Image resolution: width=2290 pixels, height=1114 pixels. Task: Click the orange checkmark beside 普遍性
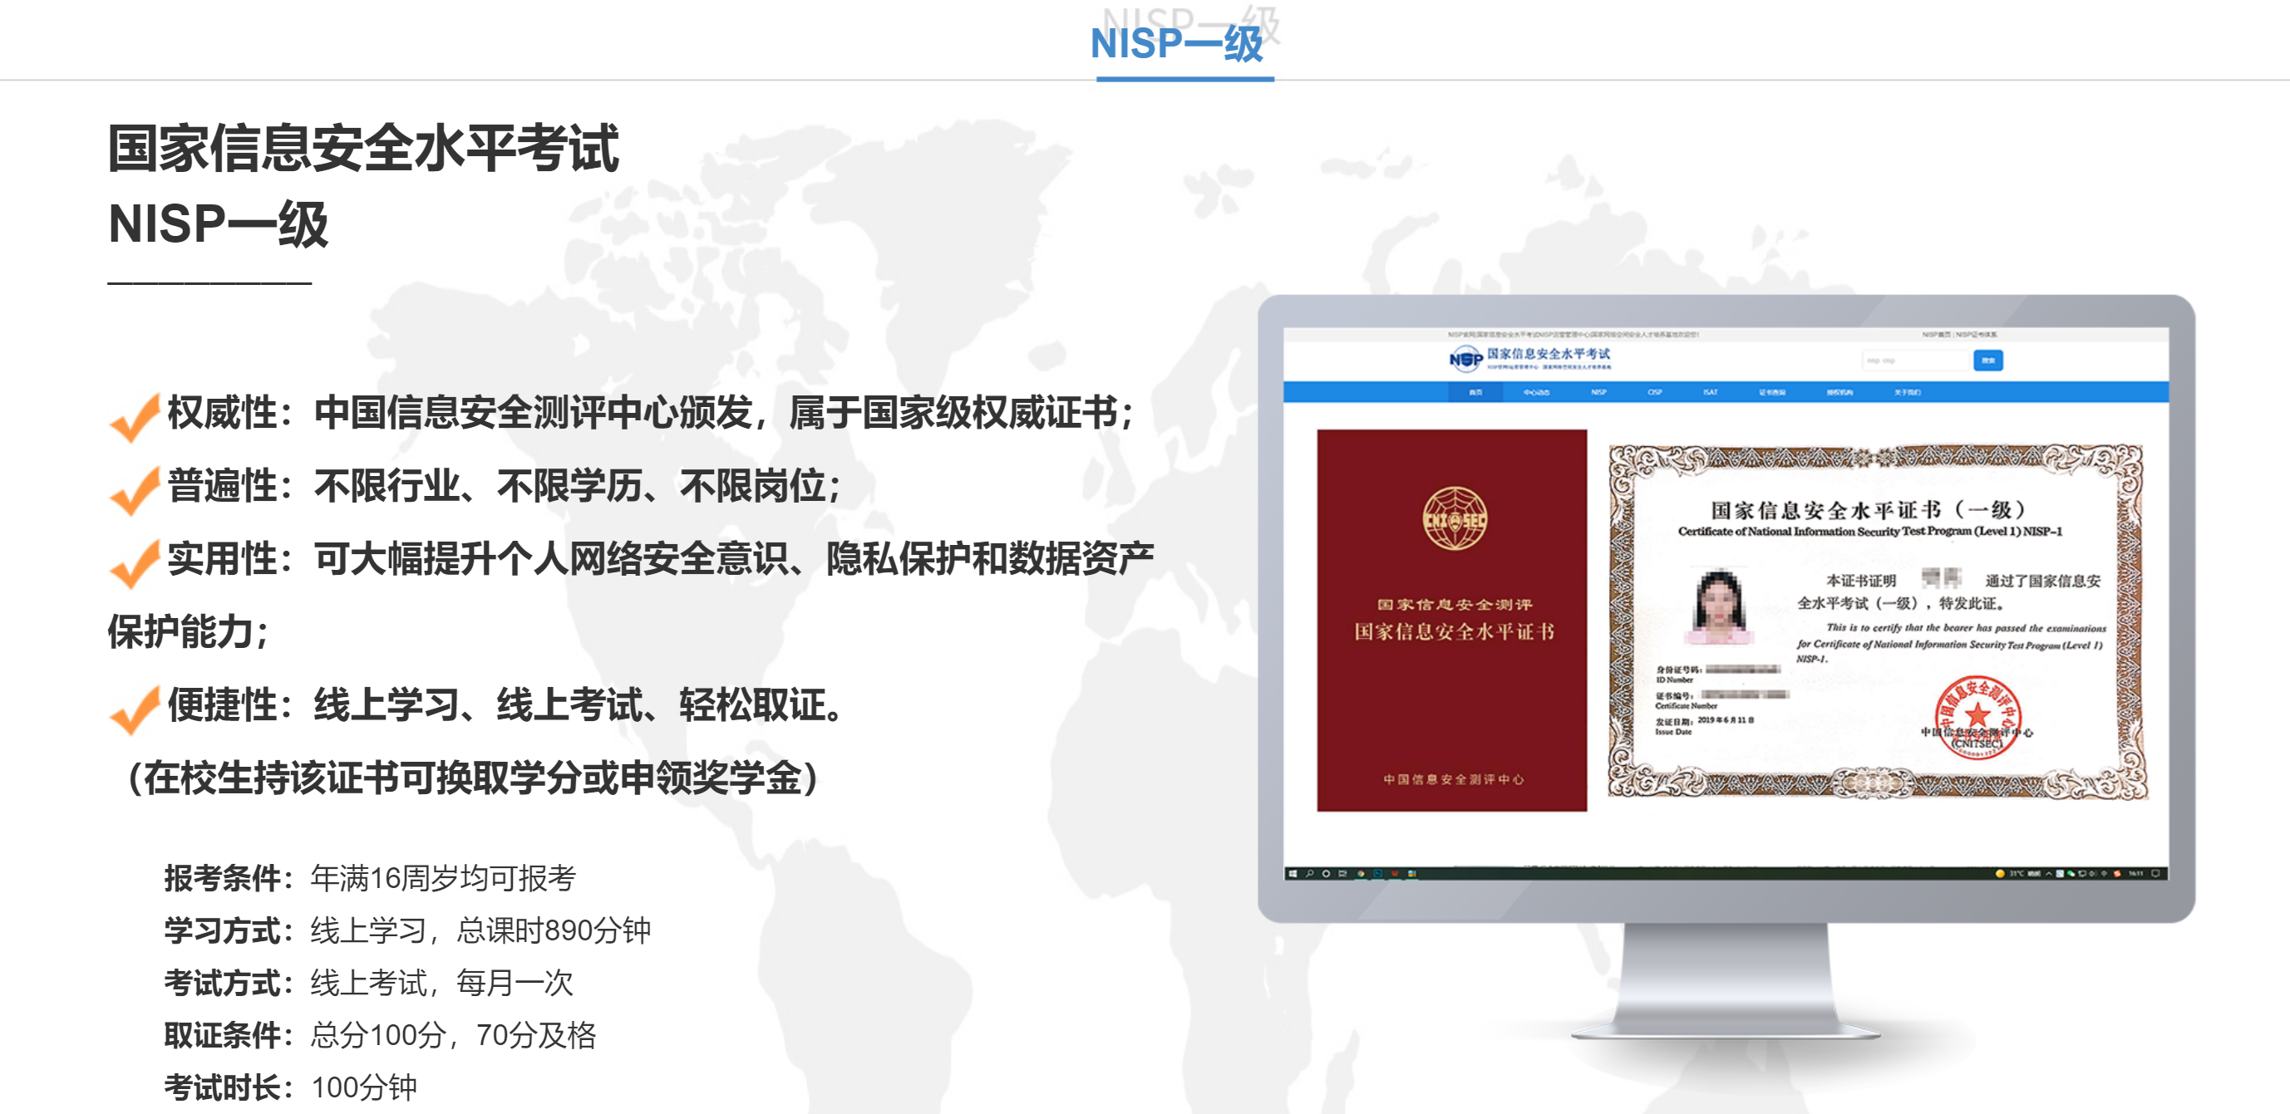click(134, 489)
